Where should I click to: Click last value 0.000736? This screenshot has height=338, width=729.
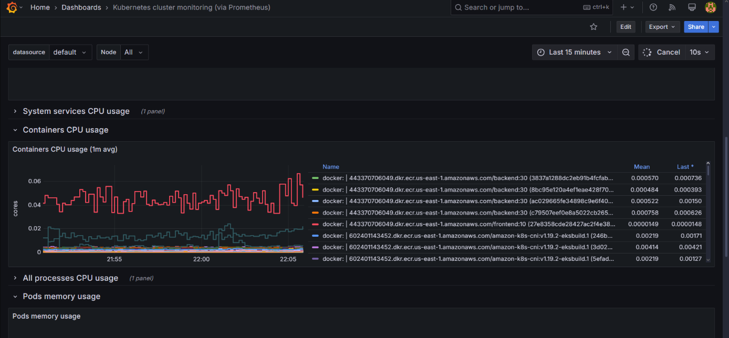click(689, 178)
